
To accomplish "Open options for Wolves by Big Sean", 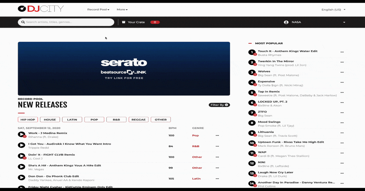I will (342, 72).
